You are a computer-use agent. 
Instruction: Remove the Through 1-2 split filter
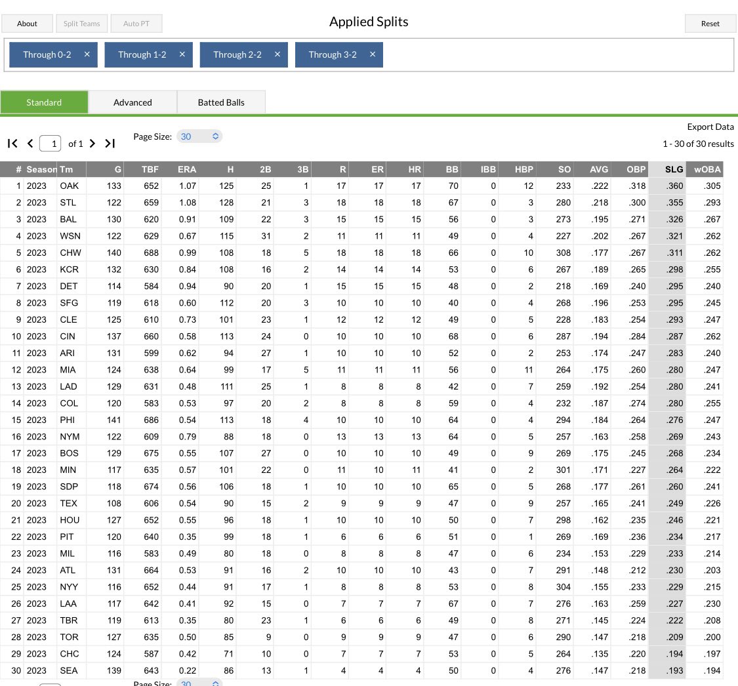182,54
